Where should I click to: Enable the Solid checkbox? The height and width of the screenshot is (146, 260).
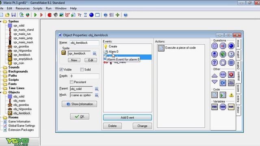[82, 69]
